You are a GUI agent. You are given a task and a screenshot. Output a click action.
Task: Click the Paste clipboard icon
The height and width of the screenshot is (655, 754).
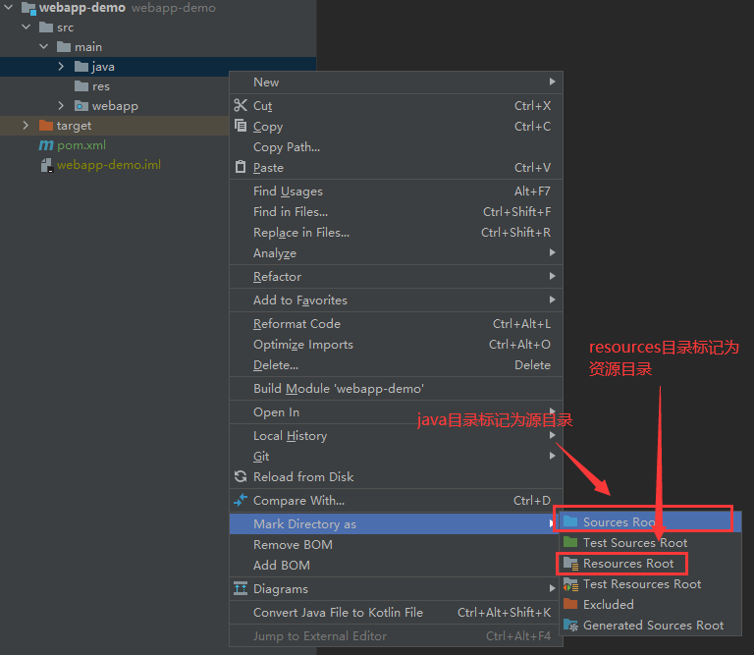tap(241, 167)
